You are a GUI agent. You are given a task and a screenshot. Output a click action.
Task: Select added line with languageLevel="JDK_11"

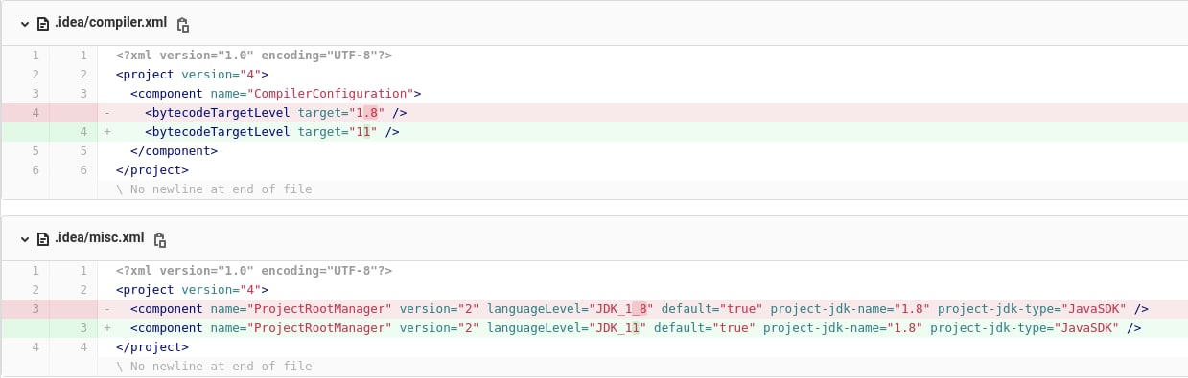642,328
